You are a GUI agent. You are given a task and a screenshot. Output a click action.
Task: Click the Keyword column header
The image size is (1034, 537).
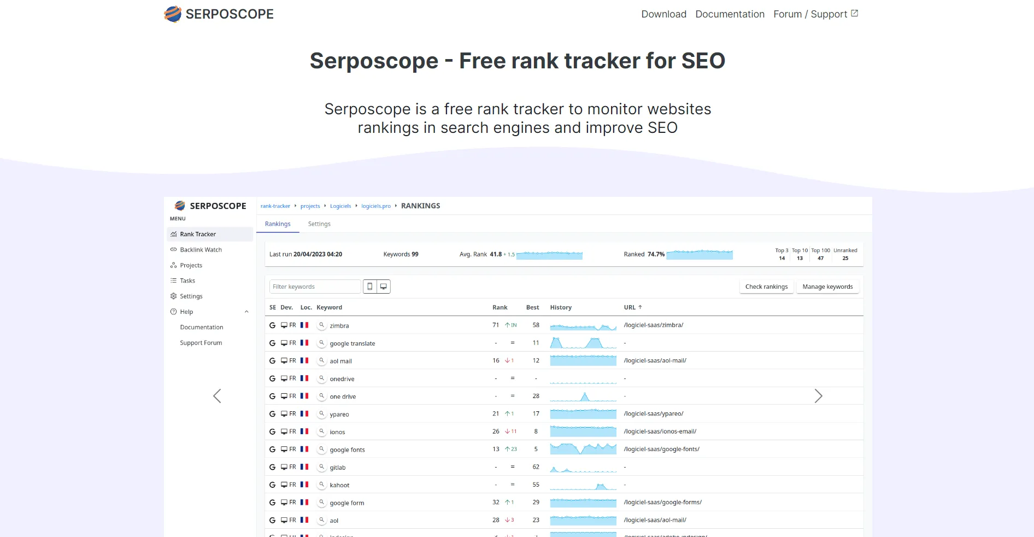click(329, 307)
